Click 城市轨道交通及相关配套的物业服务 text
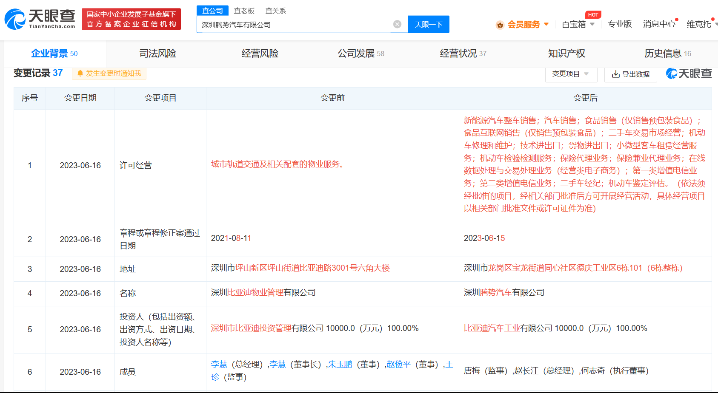 pos(278,164)
